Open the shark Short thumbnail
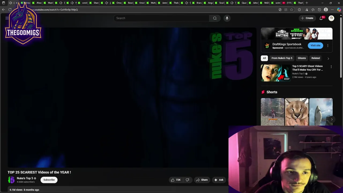The height and width of the screenshot is (193, 343). [x=321, y=112]
